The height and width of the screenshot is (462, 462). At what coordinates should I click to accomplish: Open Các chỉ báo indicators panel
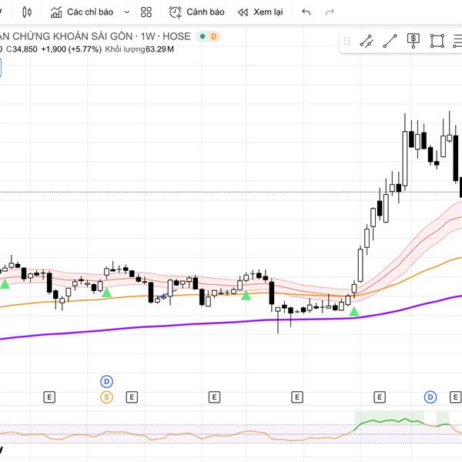click(x=82, y=12)
